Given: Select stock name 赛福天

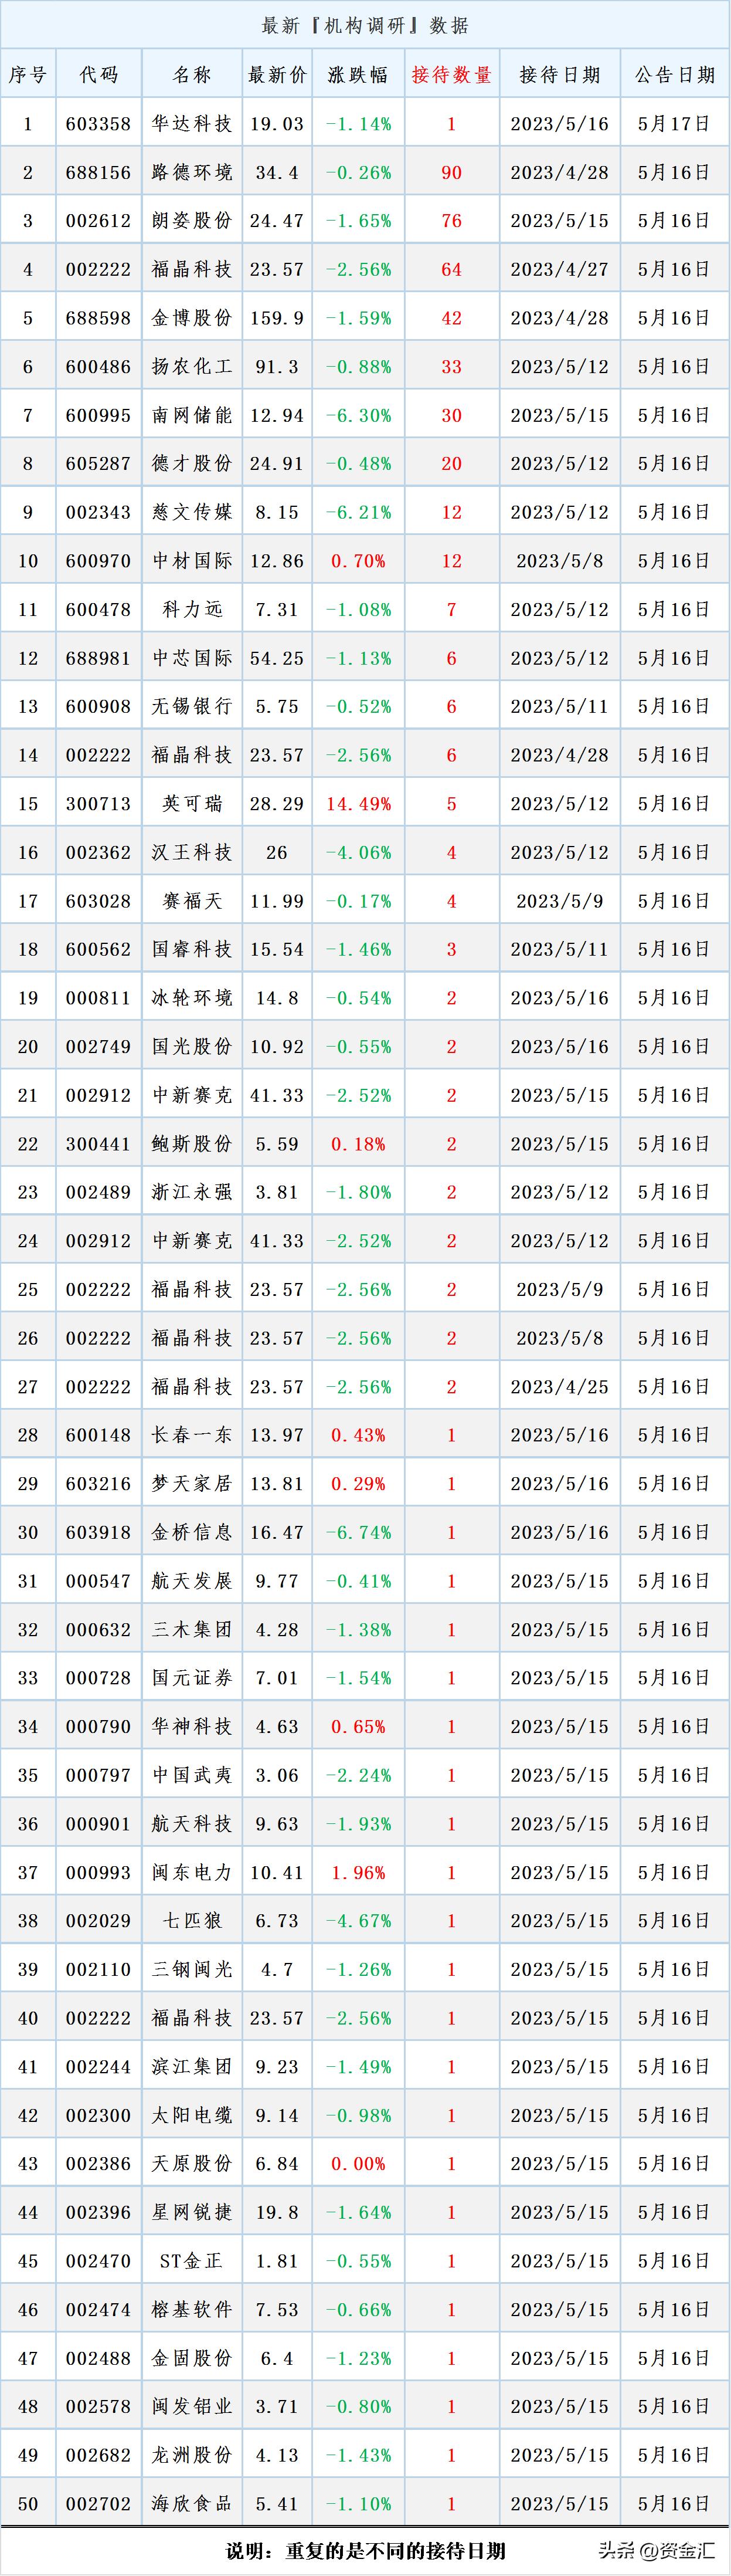Looking at the screenshot, I should click(x=192, y=901).
